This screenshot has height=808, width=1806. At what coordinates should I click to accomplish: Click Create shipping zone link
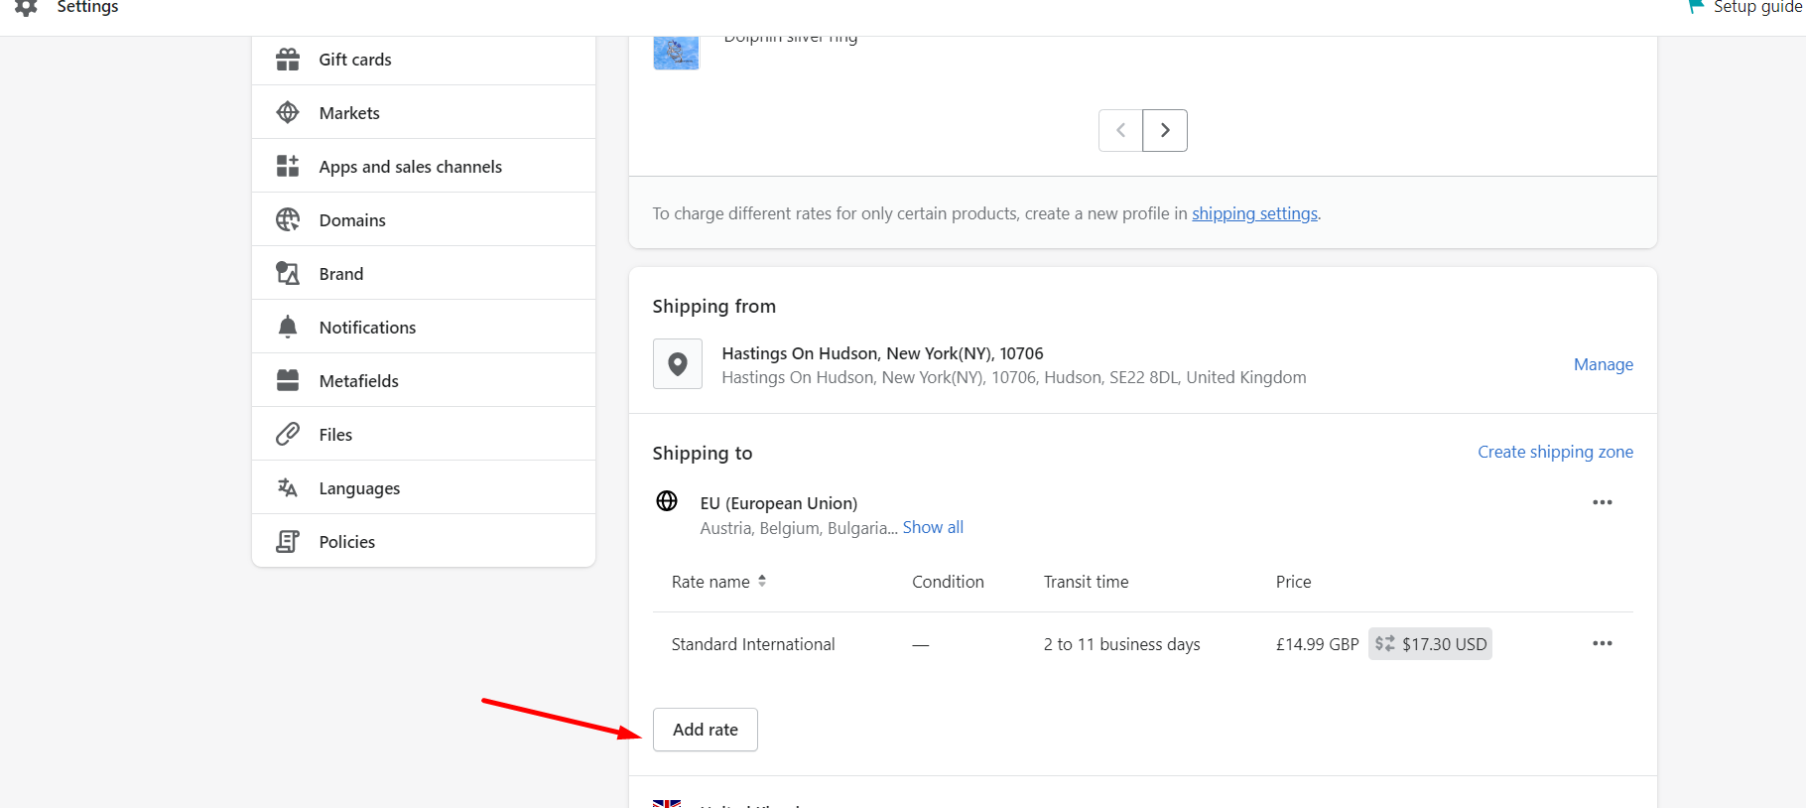coord(1555,453)
